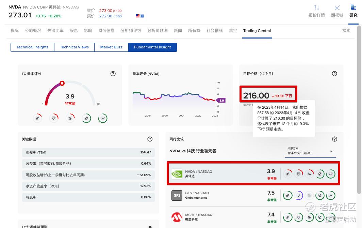Image resolution: width=363 pixels, height=228 pixels.
Task: Click the 卖价 273.00 ask price
Action: point(106,11)
